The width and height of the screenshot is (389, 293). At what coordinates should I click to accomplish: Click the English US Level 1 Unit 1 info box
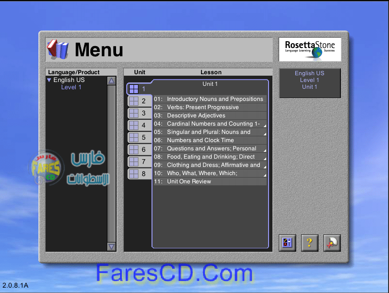pos(310,83)
